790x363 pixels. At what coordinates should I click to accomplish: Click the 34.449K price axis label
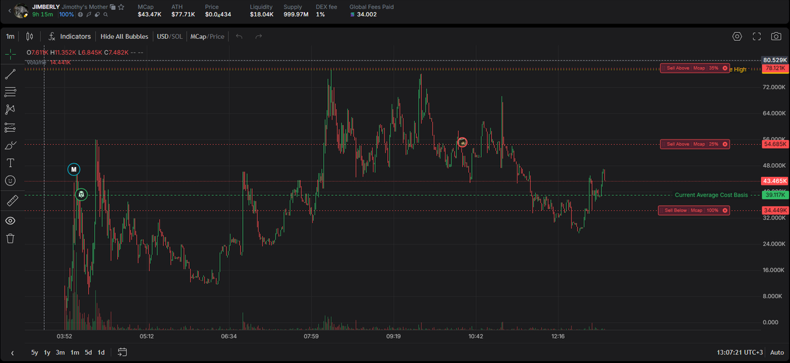pos(774,210)
